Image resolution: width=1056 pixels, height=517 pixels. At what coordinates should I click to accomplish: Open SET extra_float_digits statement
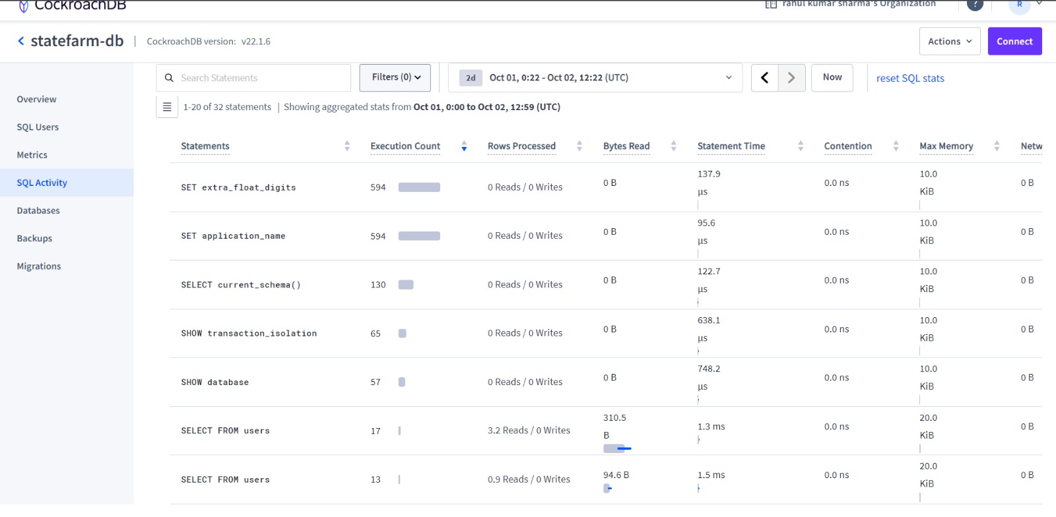pos(238,188)
